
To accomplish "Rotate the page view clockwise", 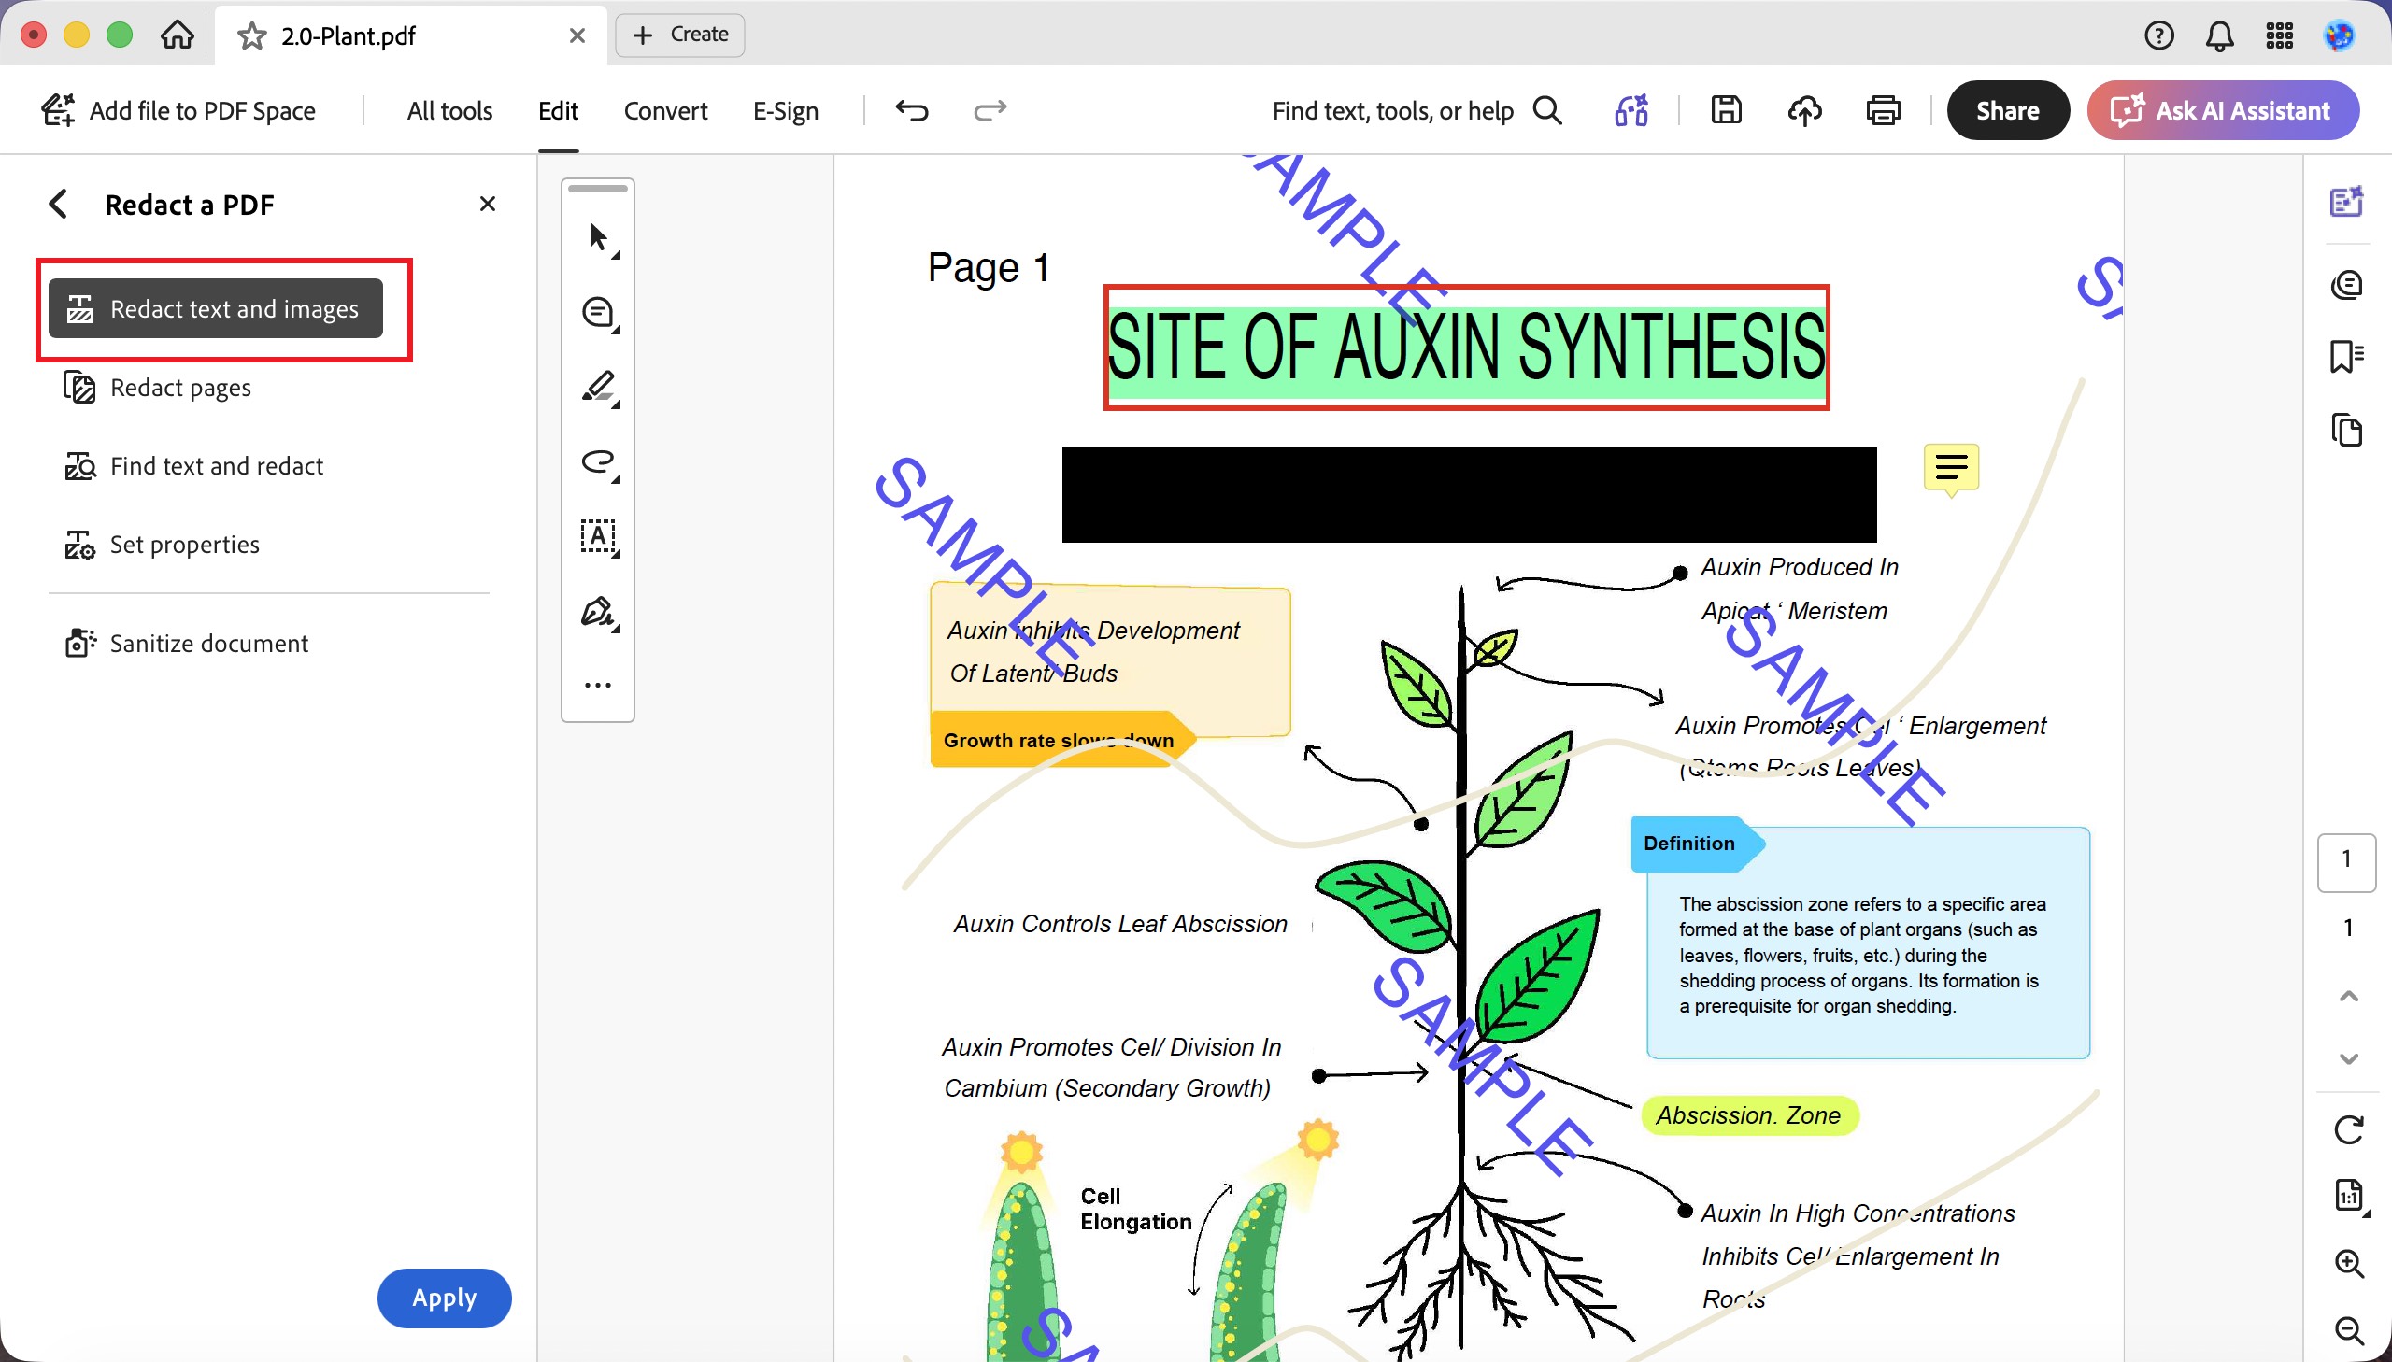I will click(x=2348, y=1129).
